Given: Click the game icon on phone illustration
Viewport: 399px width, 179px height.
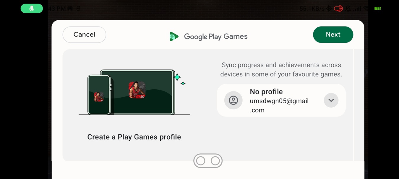Looking at the screenshot, I should [x=99, y=97].
